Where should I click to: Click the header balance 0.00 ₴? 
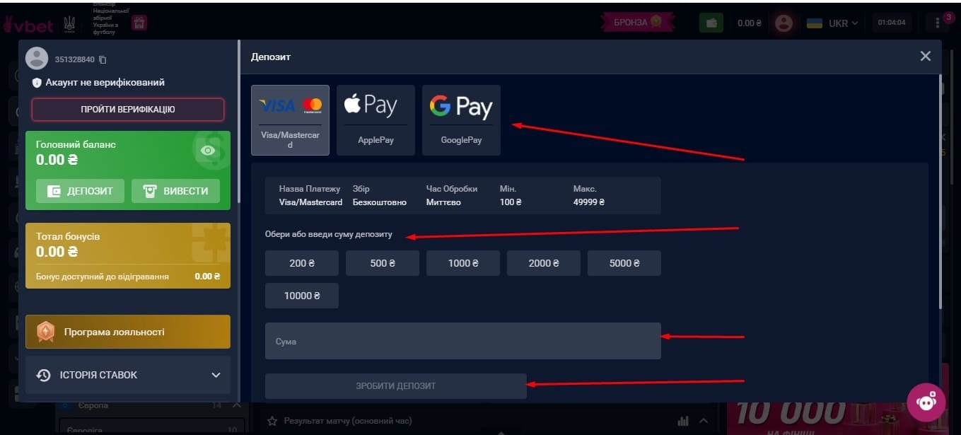(750, 23)
